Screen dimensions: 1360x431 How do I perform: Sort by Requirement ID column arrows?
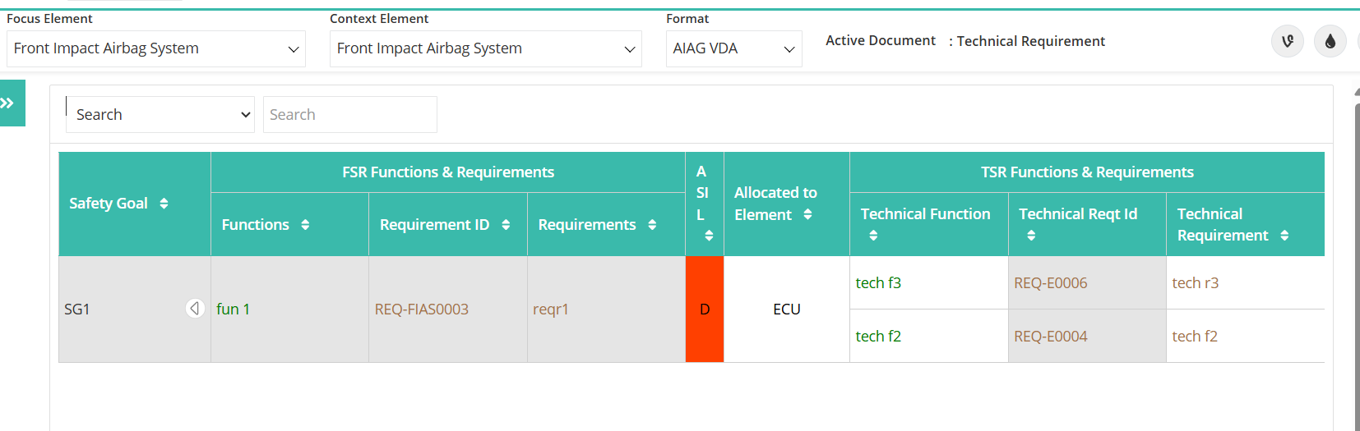pyautogui.click(x=506, y=225)
